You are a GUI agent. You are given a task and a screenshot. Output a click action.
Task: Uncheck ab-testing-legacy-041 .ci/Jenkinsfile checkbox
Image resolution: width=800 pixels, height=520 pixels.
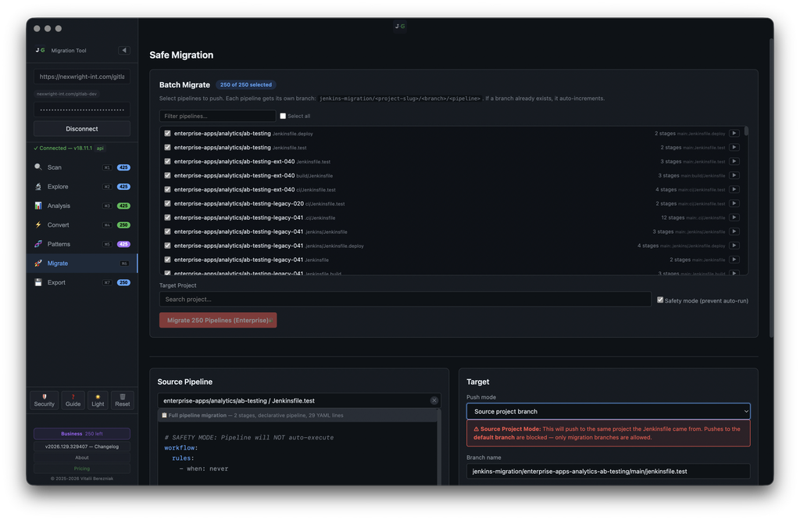(x=167, y=217)
